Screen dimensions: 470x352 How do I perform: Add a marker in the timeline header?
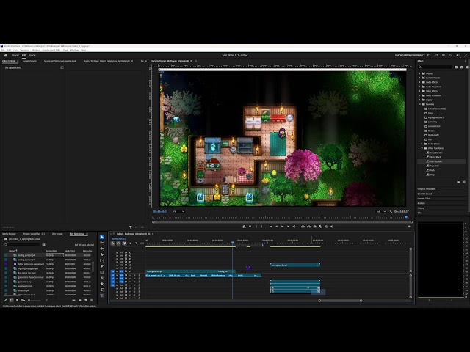131,243
